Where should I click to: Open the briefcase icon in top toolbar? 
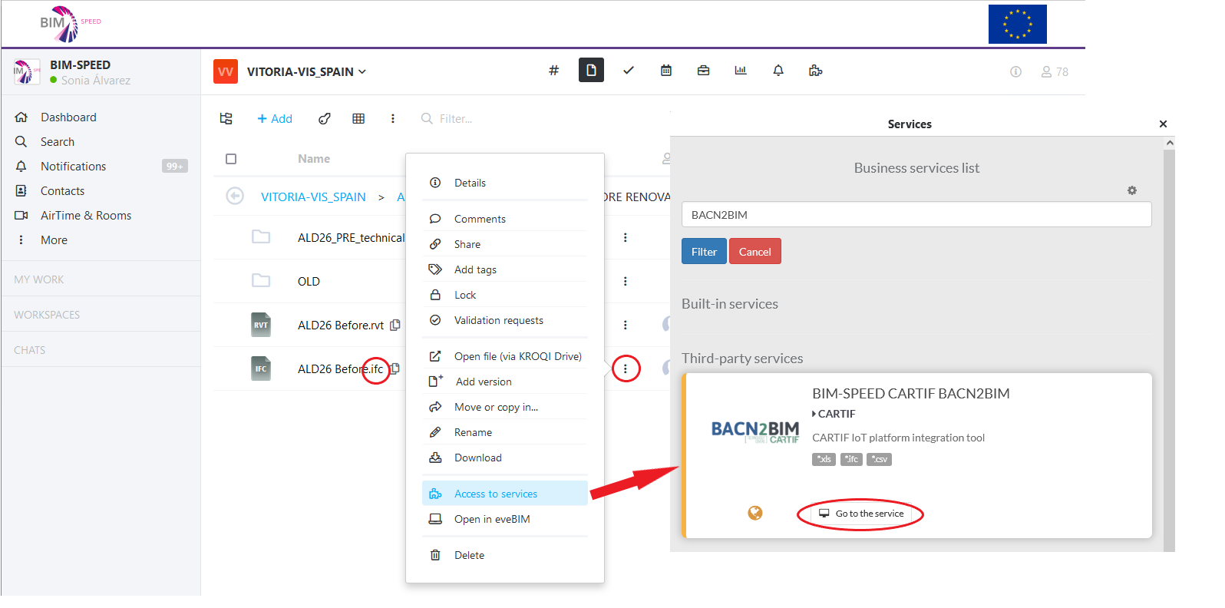click(703, 71)
